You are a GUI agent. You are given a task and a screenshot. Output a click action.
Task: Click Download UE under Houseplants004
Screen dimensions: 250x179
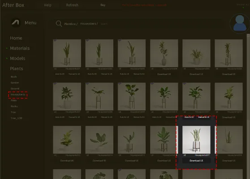(x=164, y=74)
